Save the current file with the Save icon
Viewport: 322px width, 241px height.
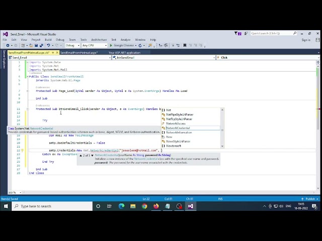36,45
